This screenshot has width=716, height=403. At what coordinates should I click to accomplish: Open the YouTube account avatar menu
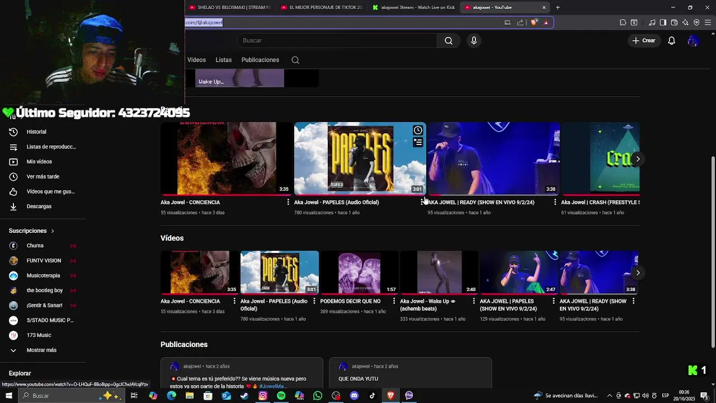pyautogui.click(x=693, y=40)
